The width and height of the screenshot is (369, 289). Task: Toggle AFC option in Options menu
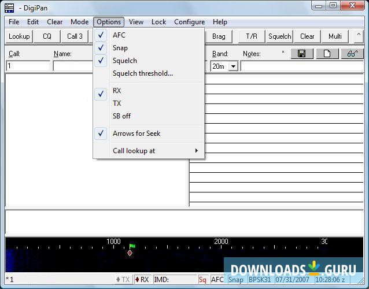pyautogui.click(x=149, y=35)
